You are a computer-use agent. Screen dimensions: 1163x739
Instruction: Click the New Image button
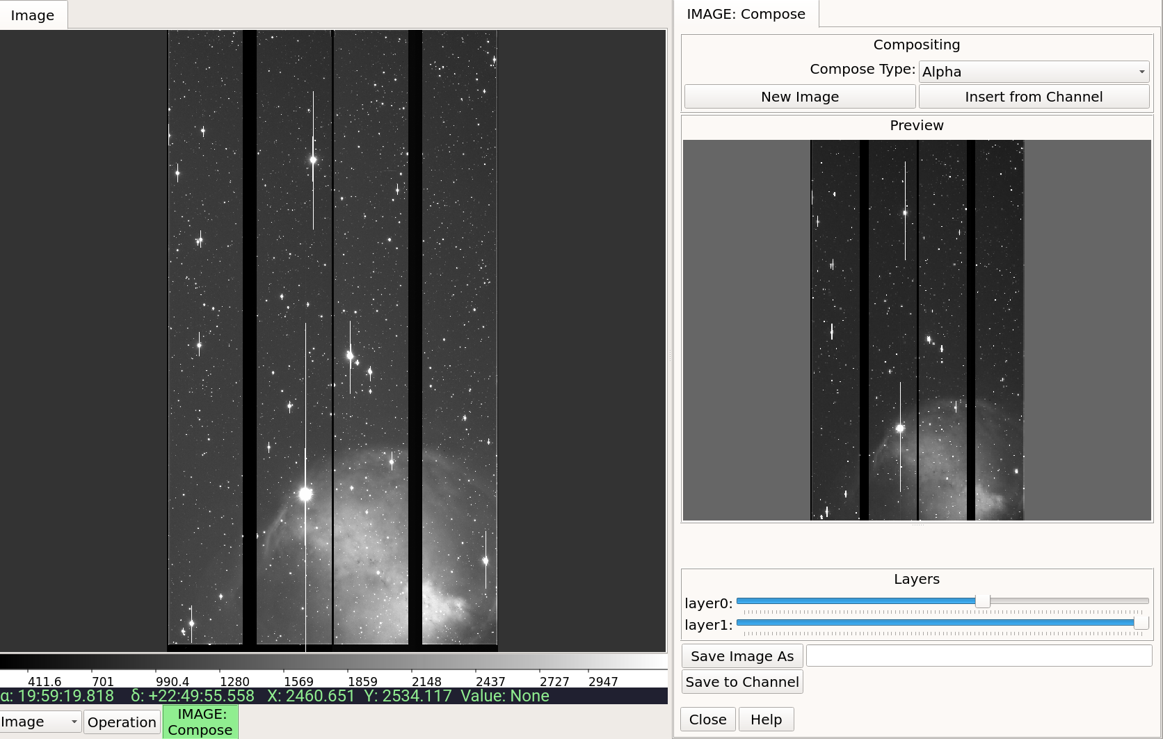[x=800, y=97]
